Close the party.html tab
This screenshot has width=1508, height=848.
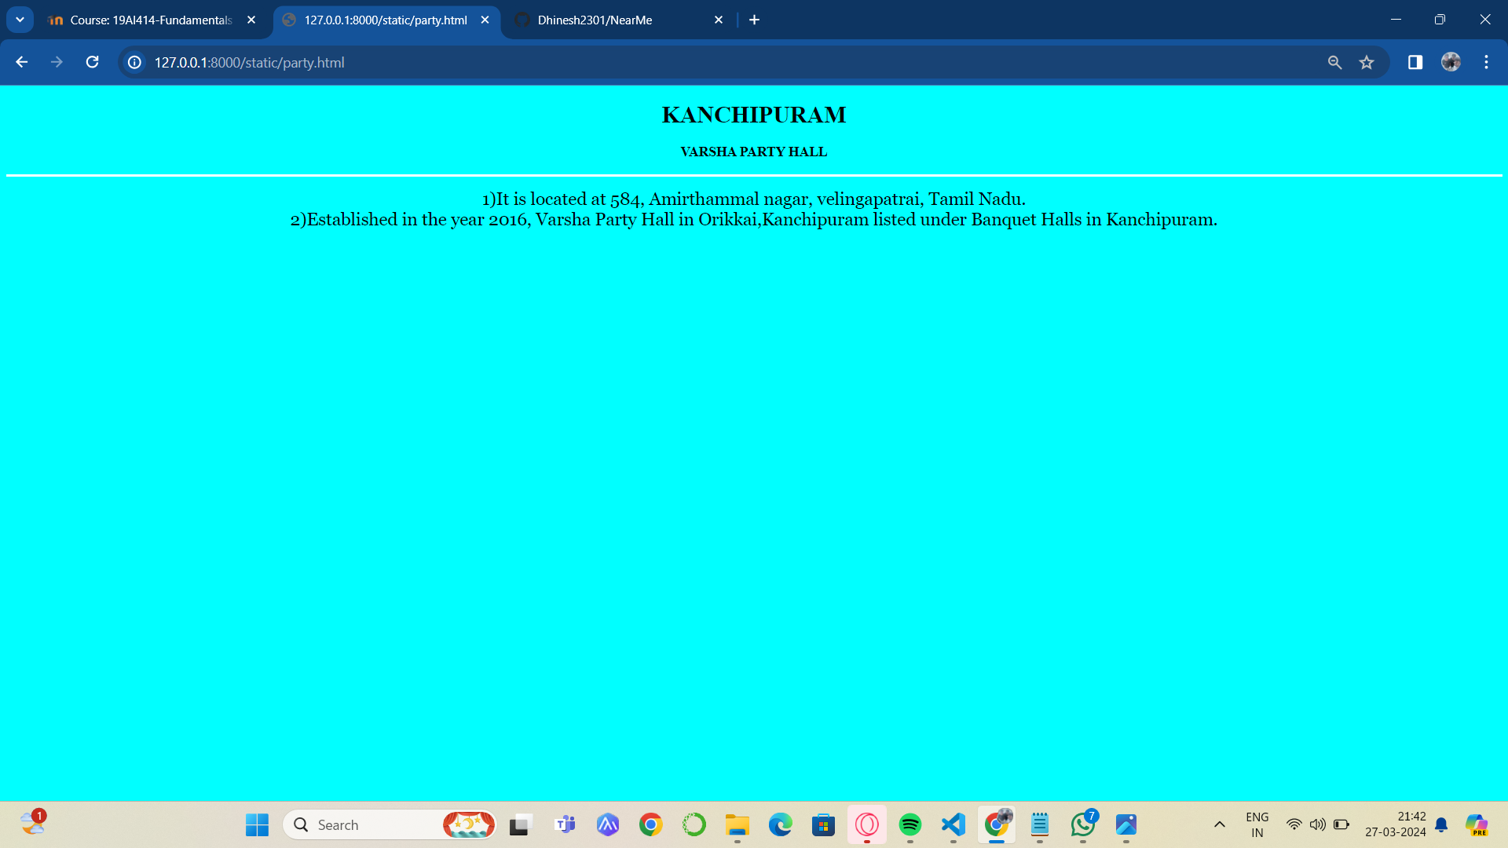click(485, 20)
